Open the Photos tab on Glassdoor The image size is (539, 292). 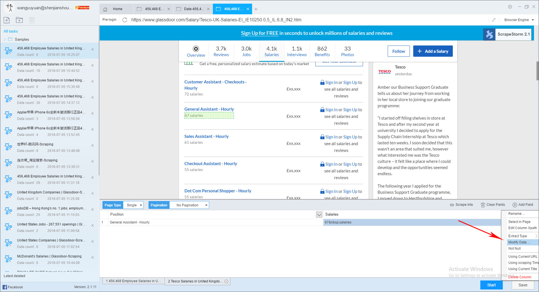tap(348, 51)
